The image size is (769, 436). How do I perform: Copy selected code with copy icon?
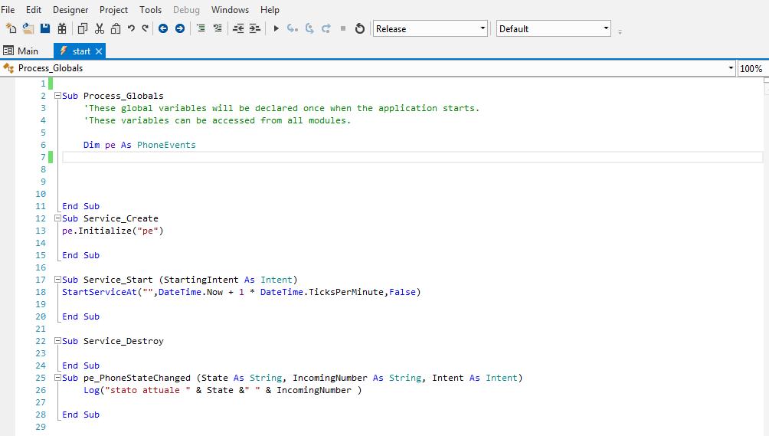[83, 28]
